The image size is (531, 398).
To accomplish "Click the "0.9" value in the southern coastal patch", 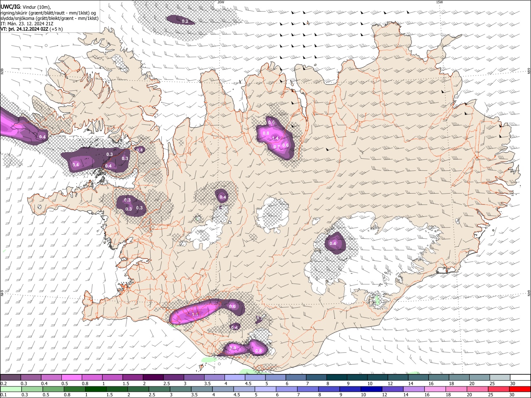I will coord(233,348).
